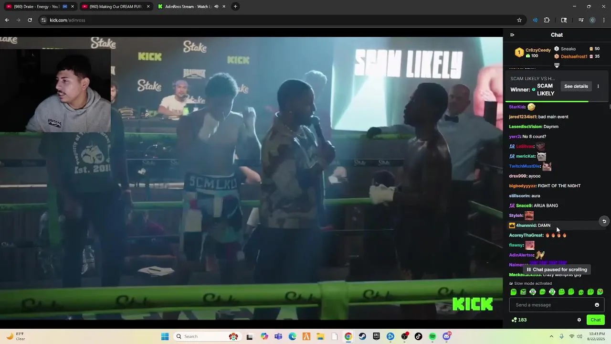Click username AcoreyThaGreat in chat
The image size is (611, 344).
[x=526, y=236]
